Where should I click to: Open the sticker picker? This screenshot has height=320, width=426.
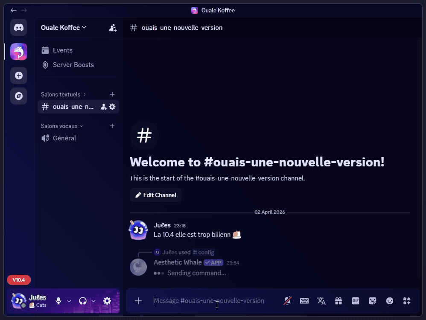coord(373,301)
